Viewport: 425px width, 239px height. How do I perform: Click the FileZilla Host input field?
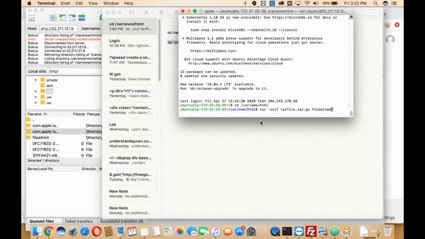point(58,29)
